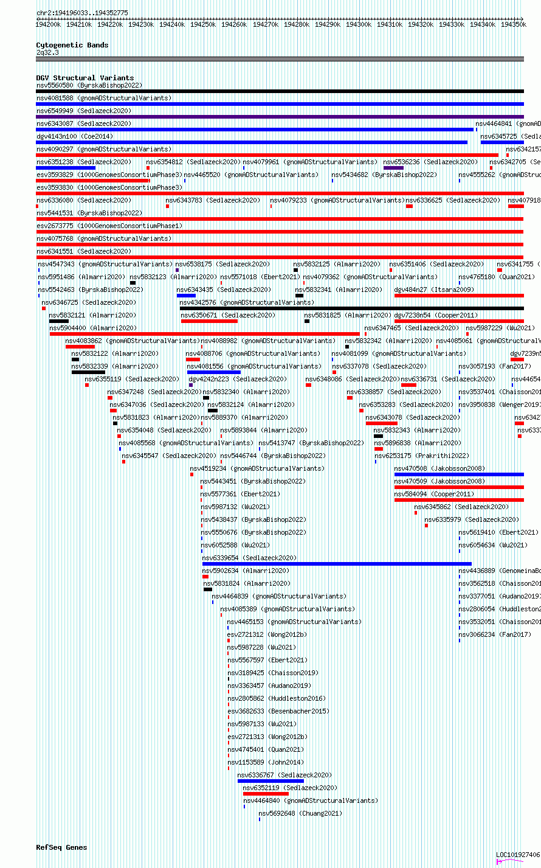This screenshot has width=541, height=868.
Task: Select the purple bar under nsv6536236
Action: coord(393,168)
